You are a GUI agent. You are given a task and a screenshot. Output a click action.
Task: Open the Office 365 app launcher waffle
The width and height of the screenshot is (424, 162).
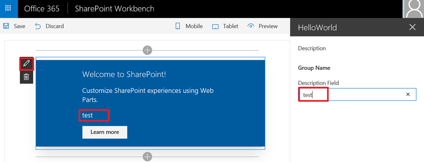pos(8,8)
